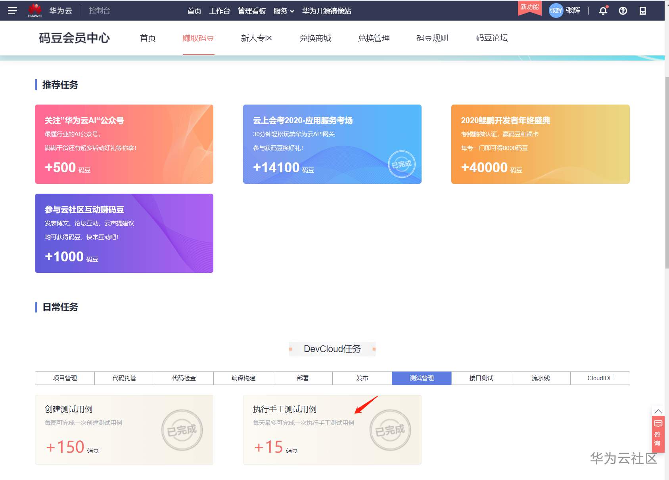This screenshot has height=480, width=669.
Task: Click the mobile device icon in top bar
Action: [x=643, y=11]
